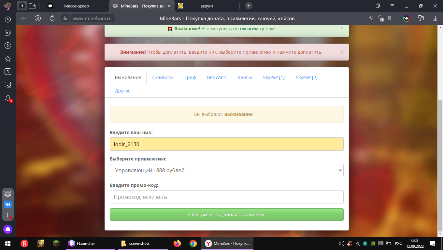Reload the current page
The height and width of the screenshot is (250, 443).
point(52,18)
